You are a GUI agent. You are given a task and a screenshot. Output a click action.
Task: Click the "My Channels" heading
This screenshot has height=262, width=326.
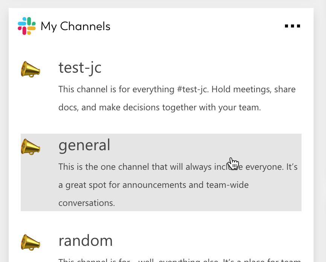pos(75,26)
